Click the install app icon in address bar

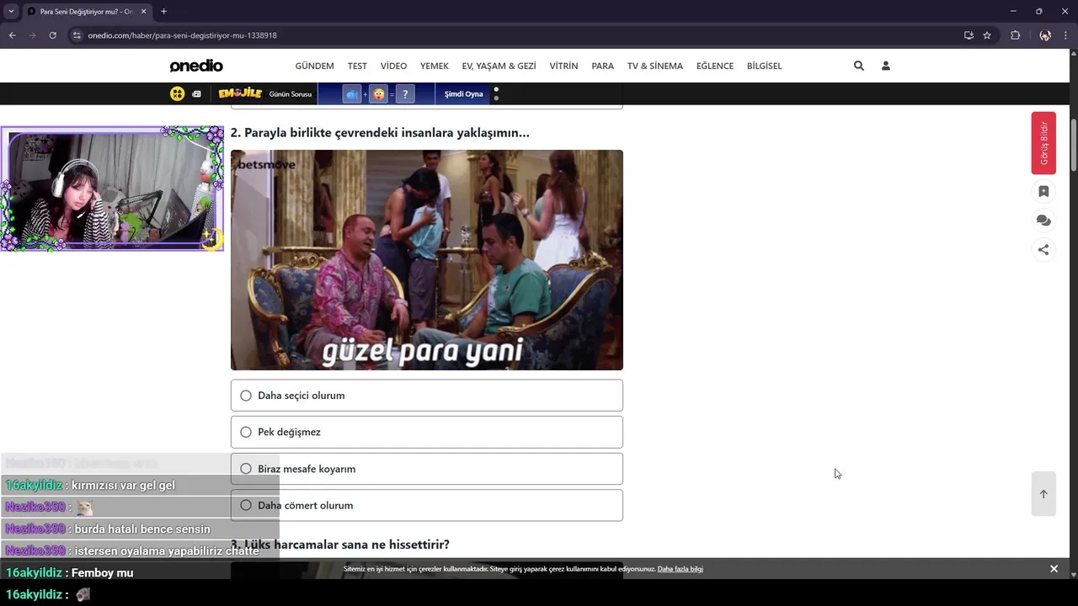tap(969, 35)
